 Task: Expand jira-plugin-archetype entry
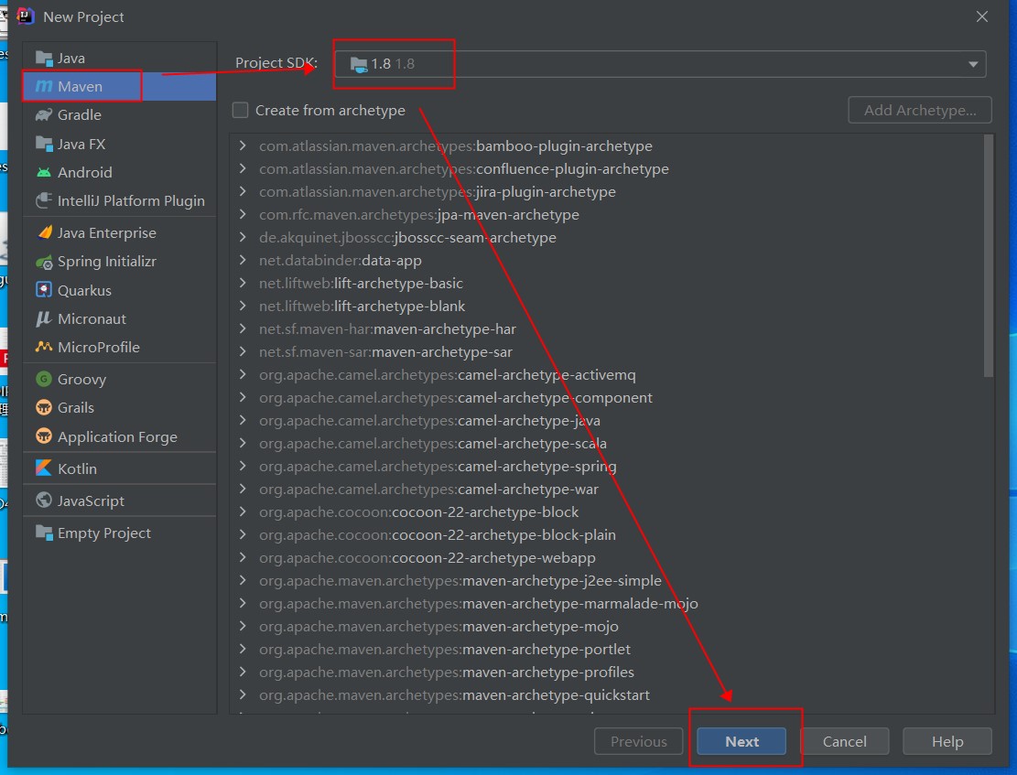click(243, 191)
